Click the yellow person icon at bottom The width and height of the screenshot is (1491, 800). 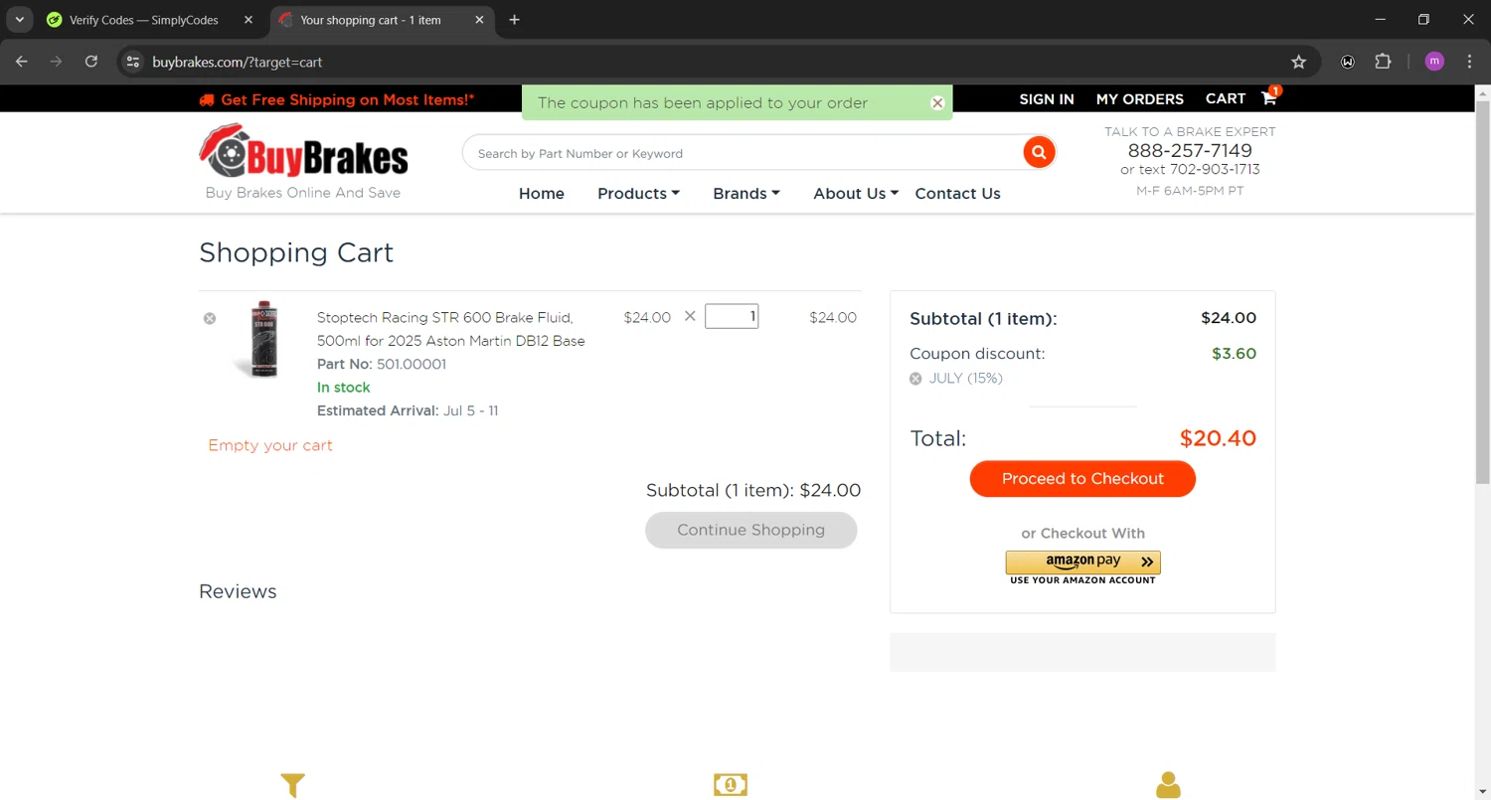coord(1168,785)
